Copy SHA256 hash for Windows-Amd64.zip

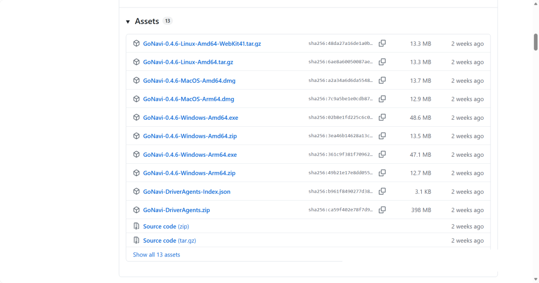pos(382,136)
